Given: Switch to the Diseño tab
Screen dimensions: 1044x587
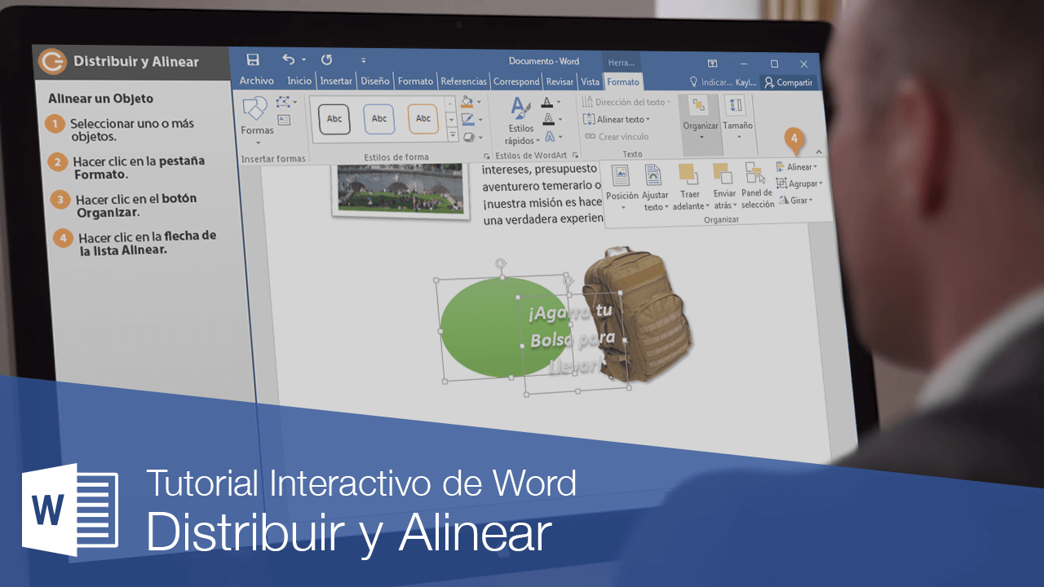Looking at the screenshot, I should (375, 81).
